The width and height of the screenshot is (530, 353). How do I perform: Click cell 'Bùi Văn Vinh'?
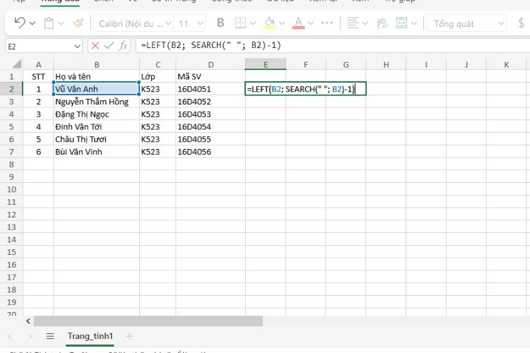[97, 152]
